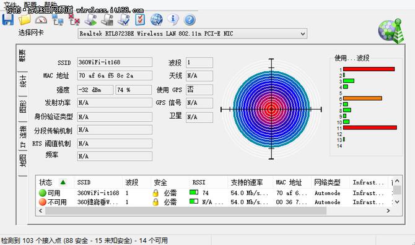Click green sort arrow in 状态 column
This screenshot has height=245, width=415.
coord(63,182)
